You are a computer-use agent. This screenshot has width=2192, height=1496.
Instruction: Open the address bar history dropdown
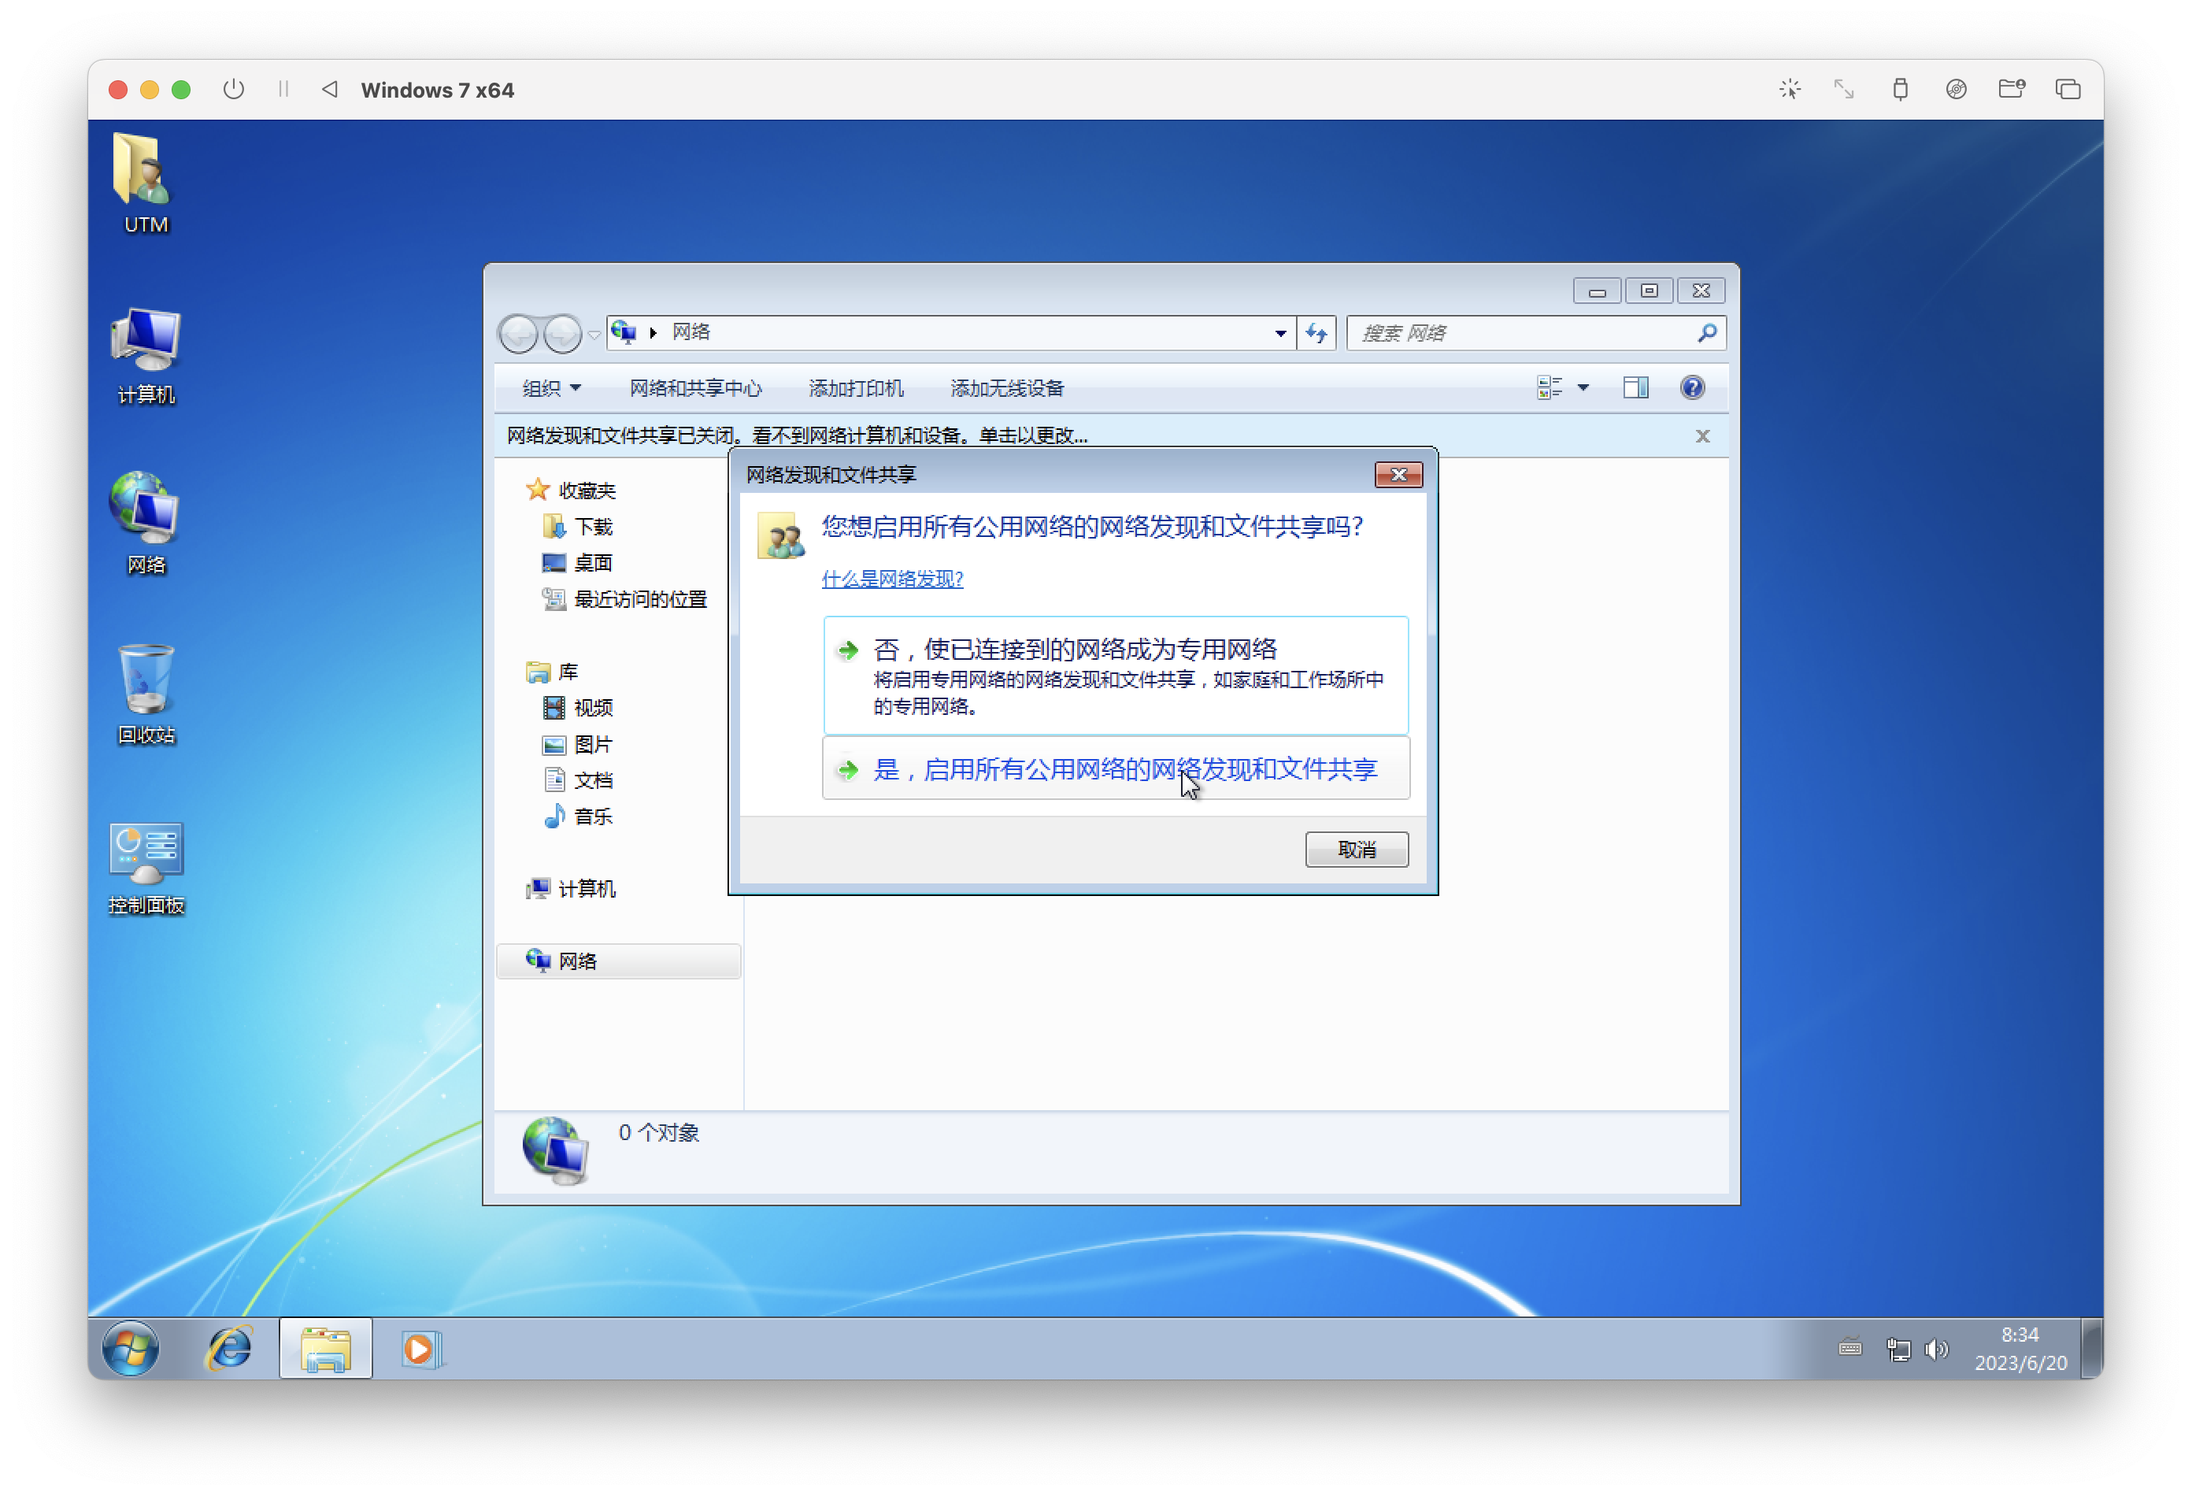(x=1280, y=333)
